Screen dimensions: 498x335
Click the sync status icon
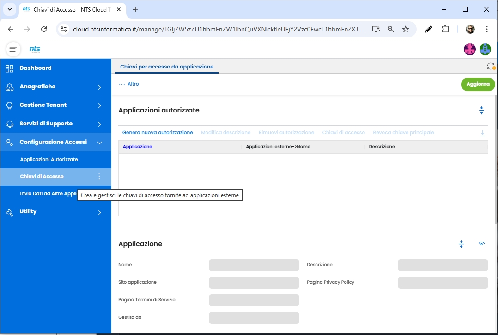click(x=491, y=66)
